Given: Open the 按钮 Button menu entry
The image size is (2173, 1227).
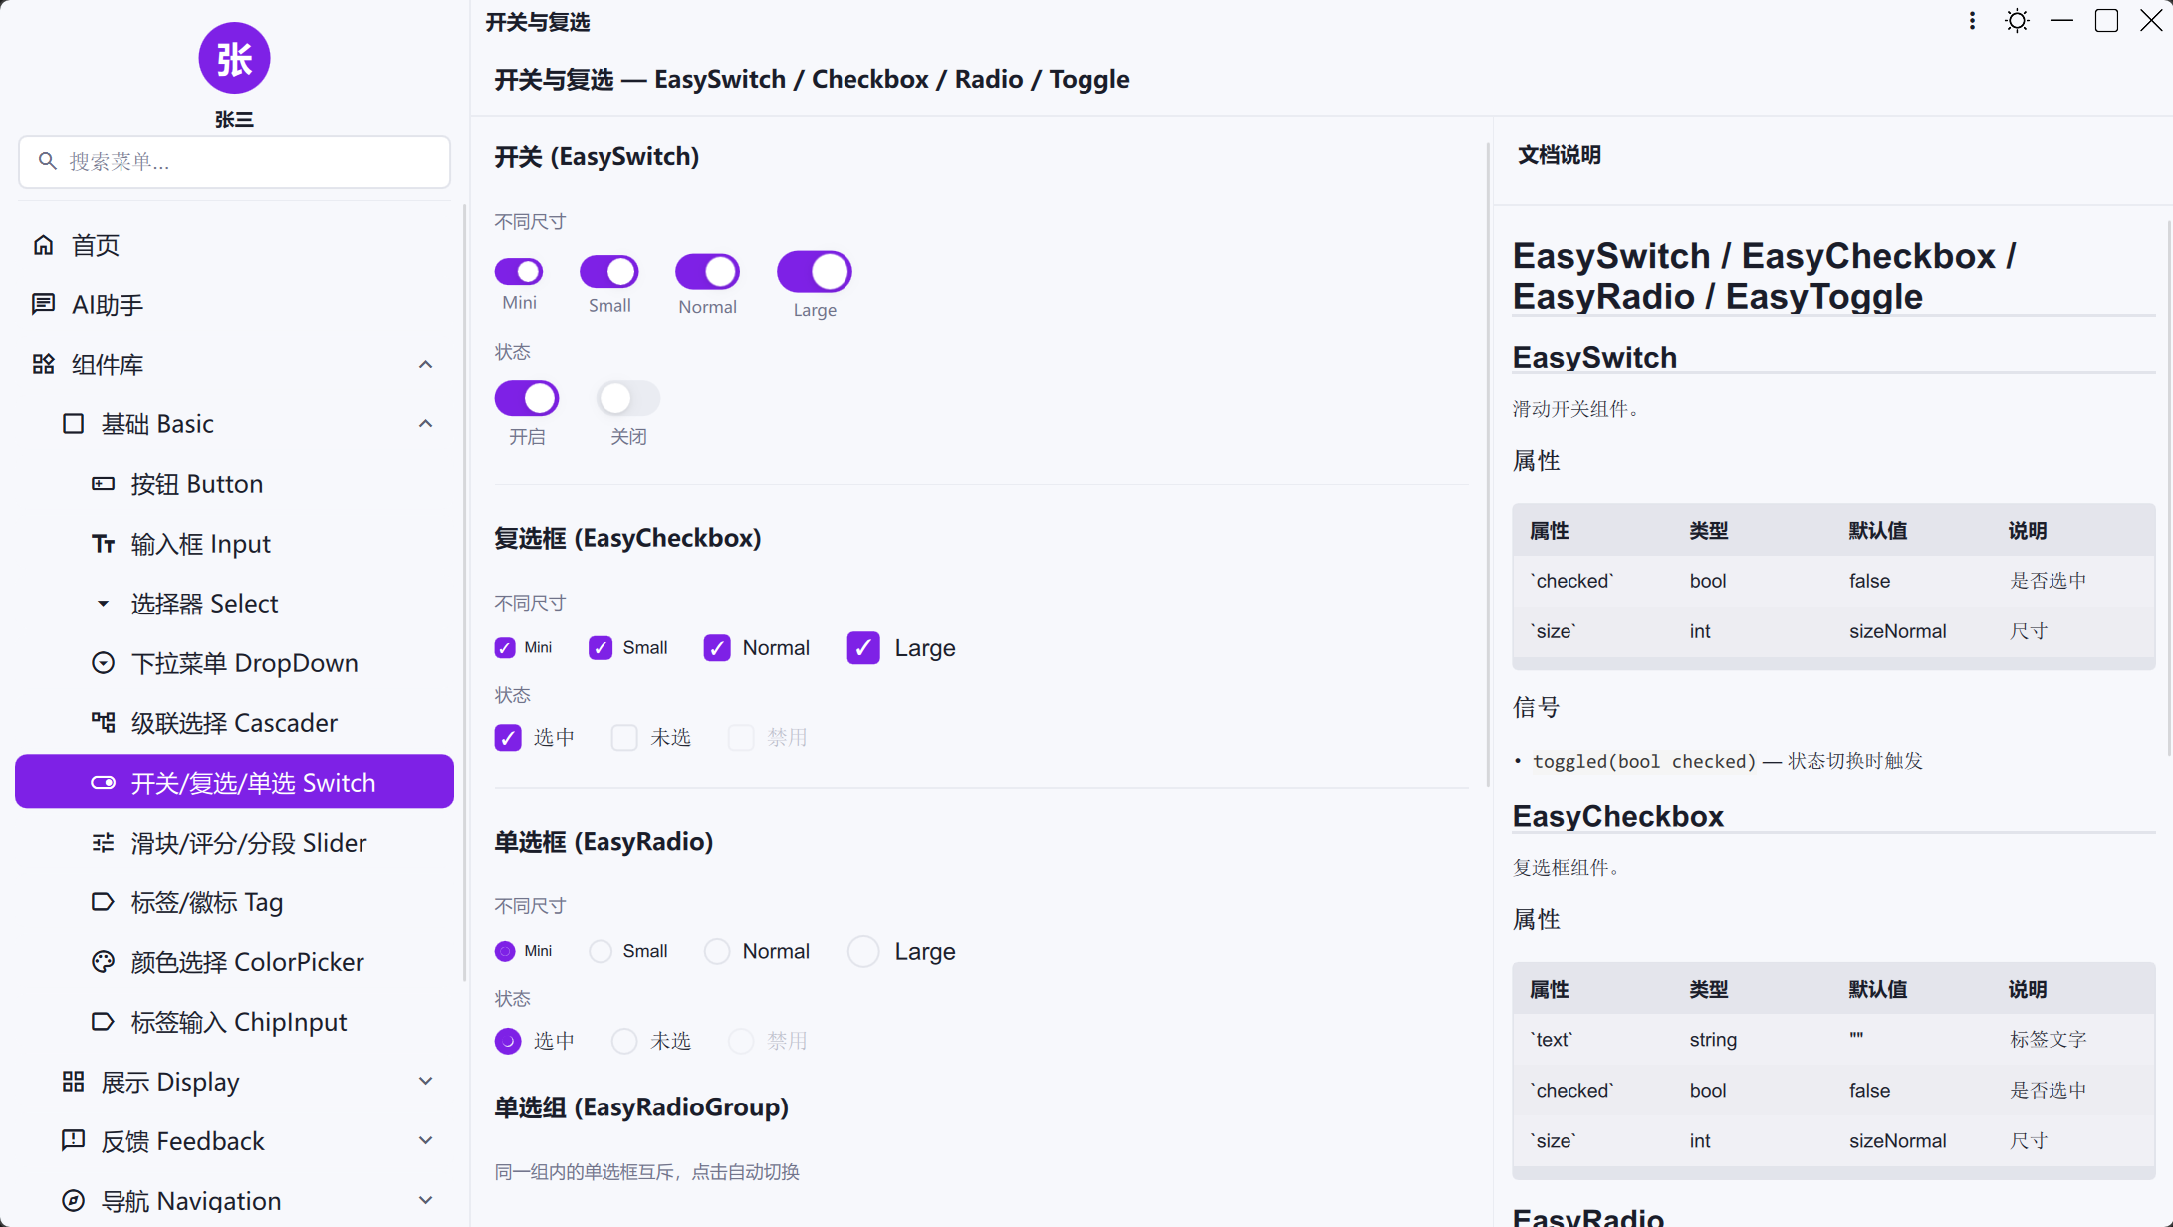Looking at the screenshot, I should click(x=234, y=484).
